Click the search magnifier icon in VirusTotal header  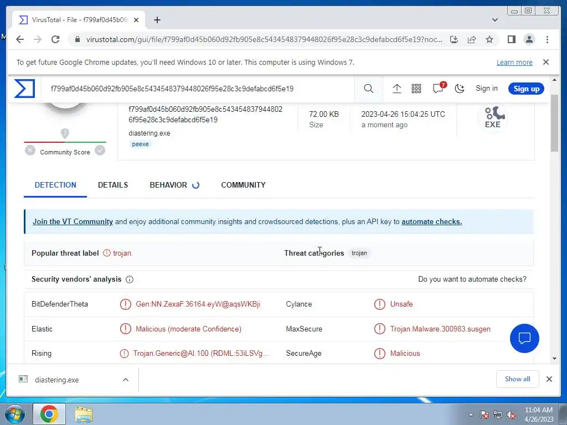368,89
